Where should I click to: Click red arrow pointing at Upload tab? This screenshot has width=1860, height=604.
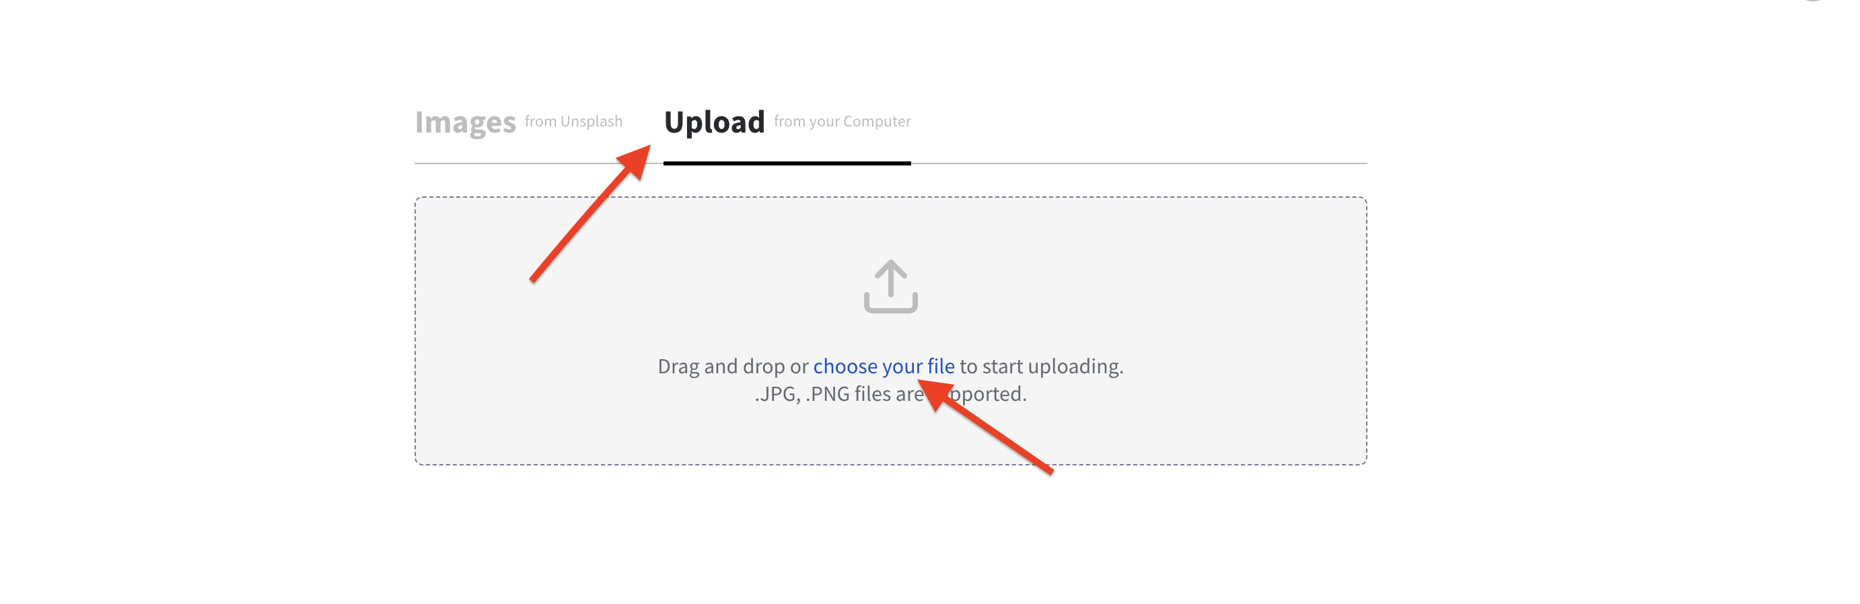point(590,214)
